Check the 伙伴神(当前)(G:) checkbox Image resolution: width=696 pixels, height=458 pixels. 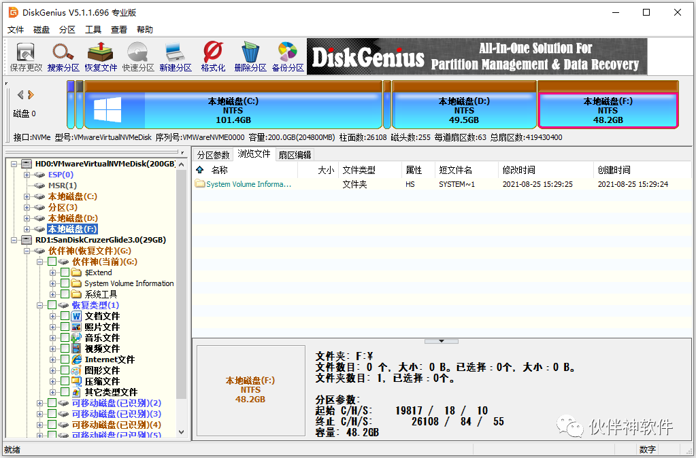52,262
